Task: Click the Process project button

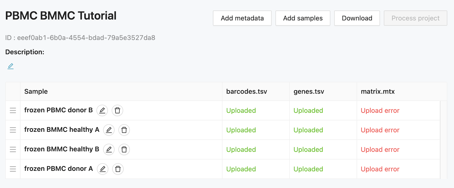Action: (x=415, y=18)
